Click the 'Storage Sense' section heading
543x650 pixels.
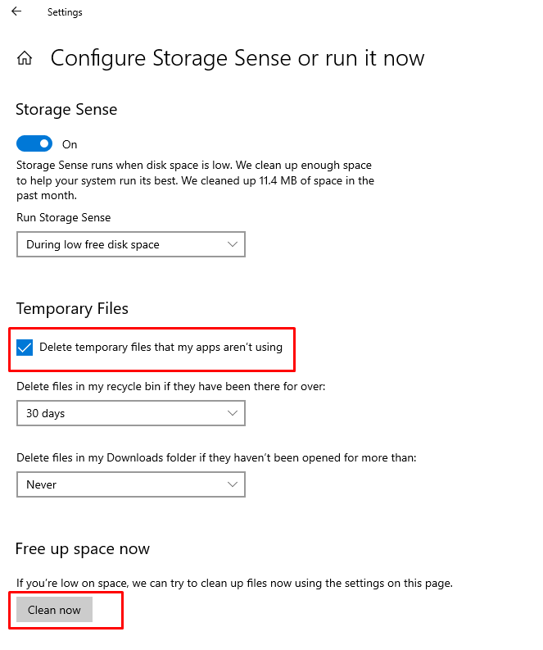[66, 110]
